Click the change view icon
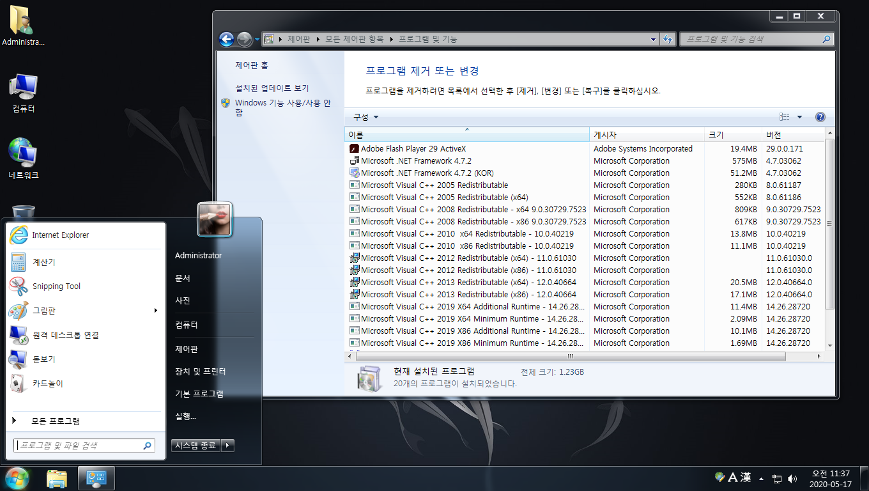The height and width of the screenshot is (491, 869). pyautogui.click(x=785, y=117)
